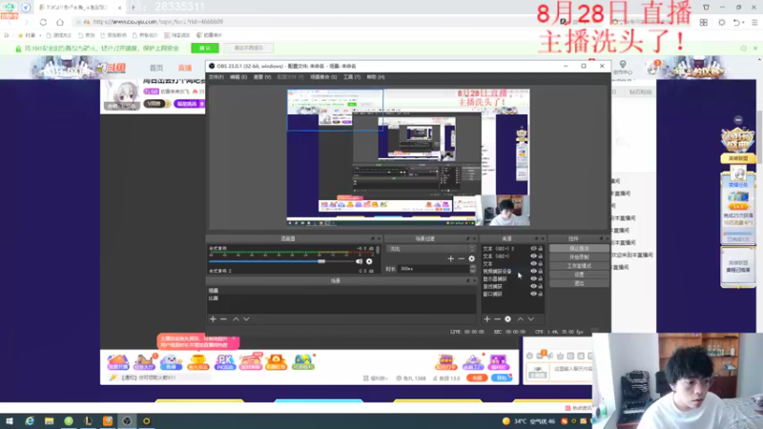Adjust the first mixer channel volume slider

tap(321, 261)
